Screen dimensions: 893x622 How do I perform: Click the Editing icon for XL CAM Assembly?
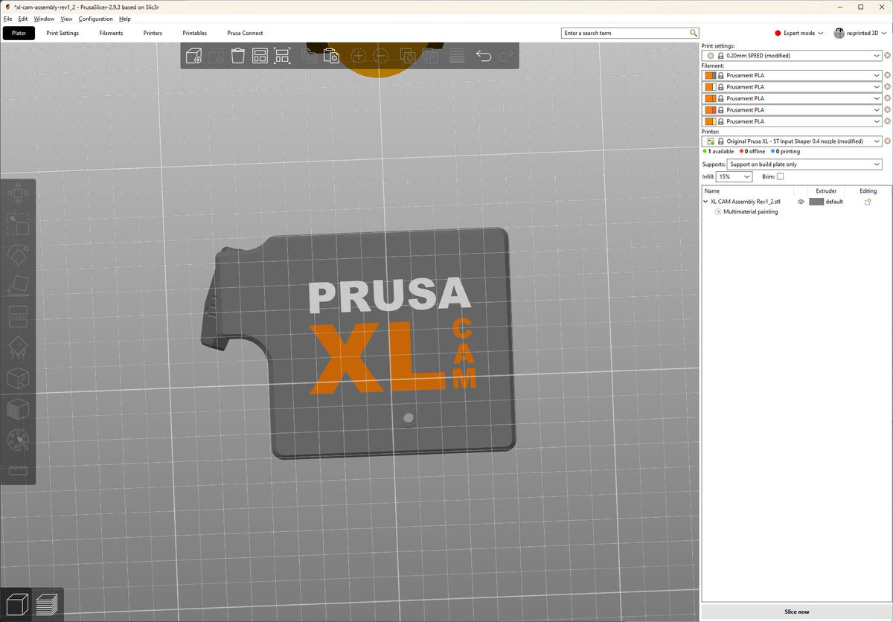pyautogui.click(x=868, y=202)
